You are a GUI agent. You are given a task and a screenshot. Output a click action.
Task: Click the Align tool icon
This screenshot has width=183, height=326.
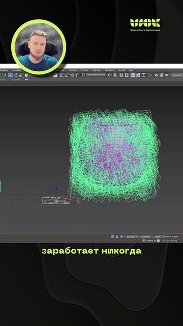pos(115,75)
